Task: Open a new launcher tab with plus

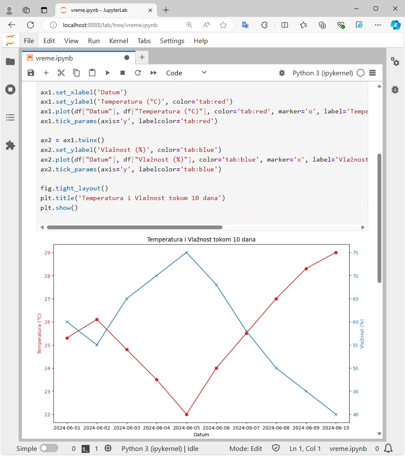Action: click(x=142, y=57)
